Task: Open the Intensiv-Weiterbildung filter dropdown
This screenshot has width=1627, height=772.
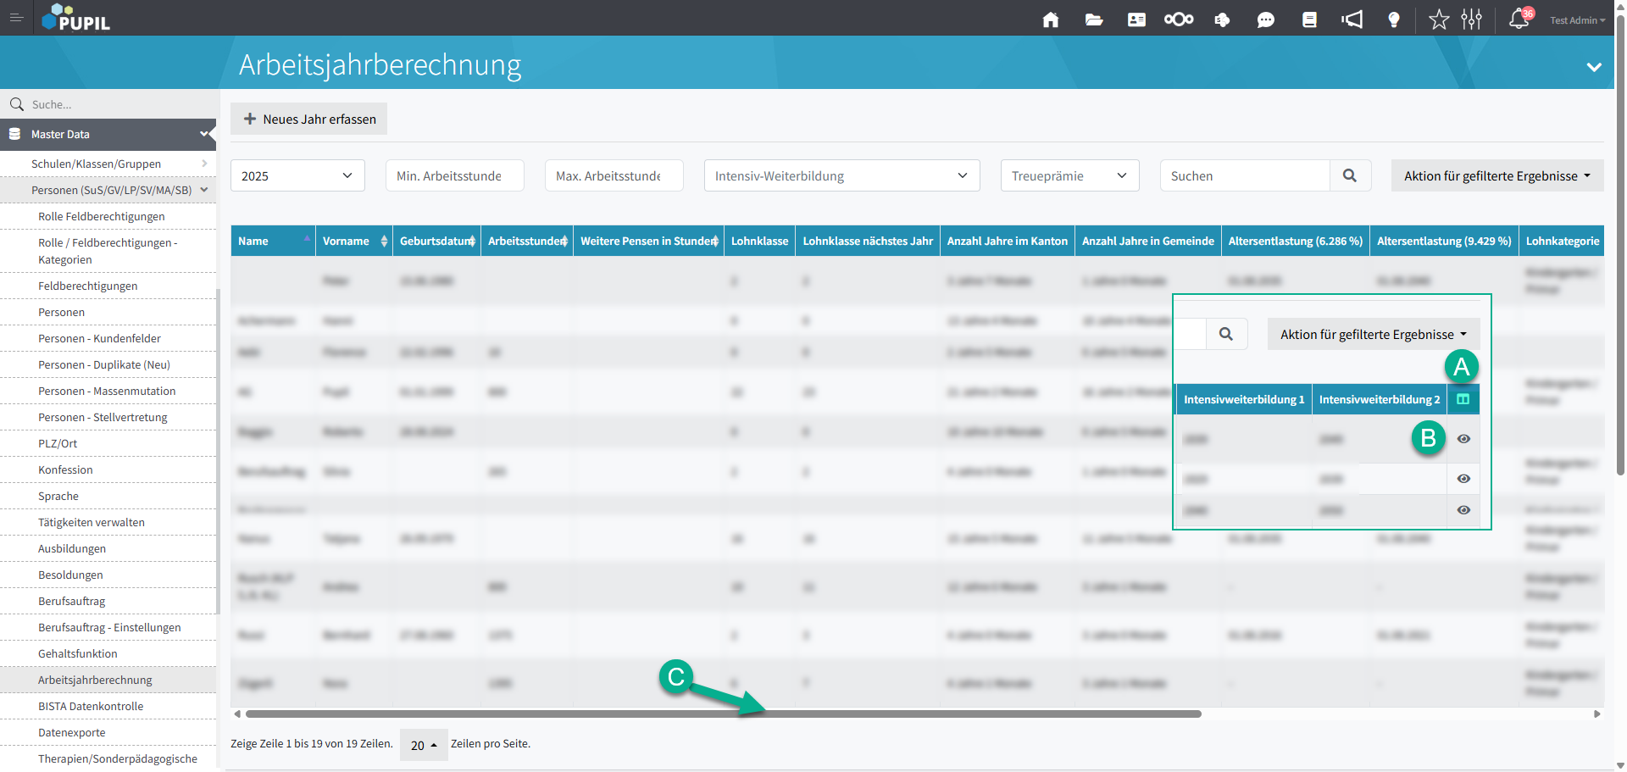Action: [x=842, y=175]
